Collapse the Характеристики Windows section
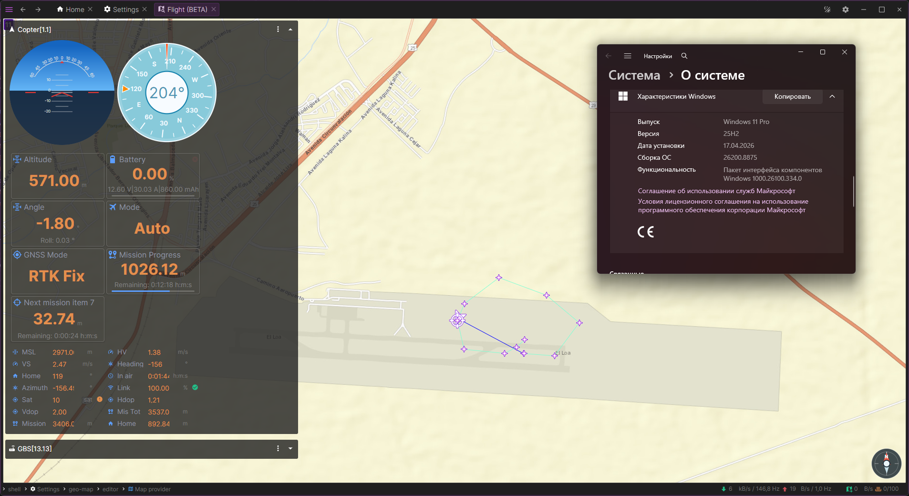This screenshot has width=909, height=496. 832,96
